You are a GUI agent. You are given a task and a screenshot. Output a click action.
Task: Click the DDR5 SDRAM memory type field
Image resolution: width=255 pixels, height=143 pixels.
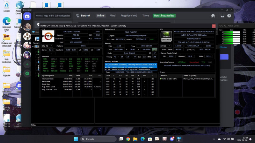(147, 46)
